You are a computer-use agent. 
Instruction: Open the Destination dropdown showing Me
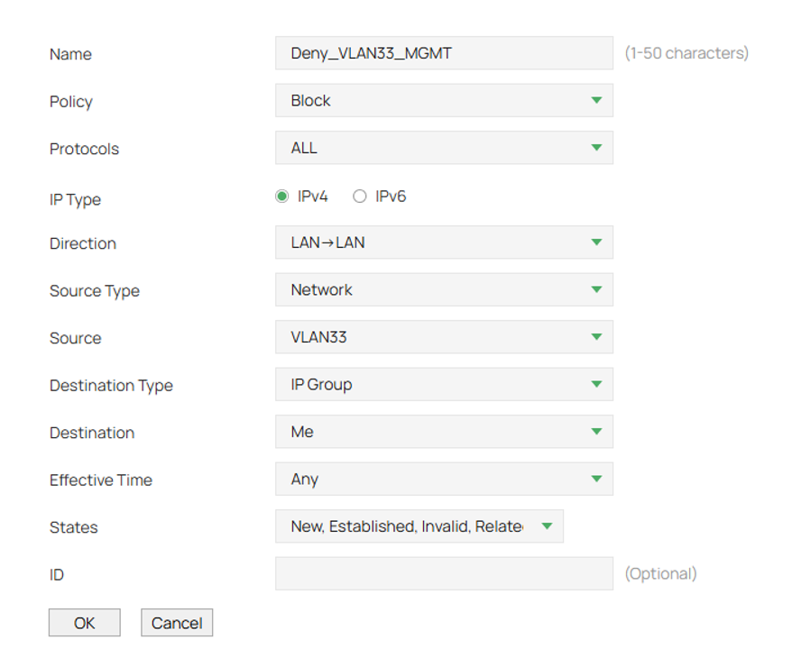(444, 432)
